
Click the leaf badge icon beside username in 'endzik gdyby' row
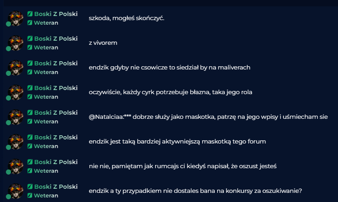click(30, 63)
